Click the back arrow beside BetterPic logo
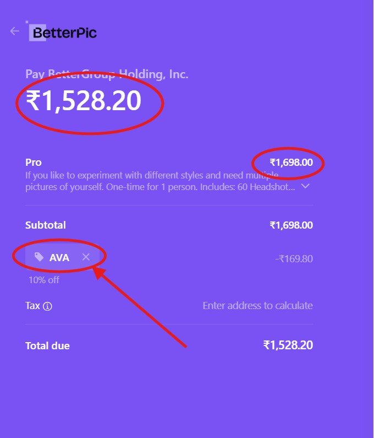Screen dimensions: 374x438 pyautogui.click(x=15, y=31)
